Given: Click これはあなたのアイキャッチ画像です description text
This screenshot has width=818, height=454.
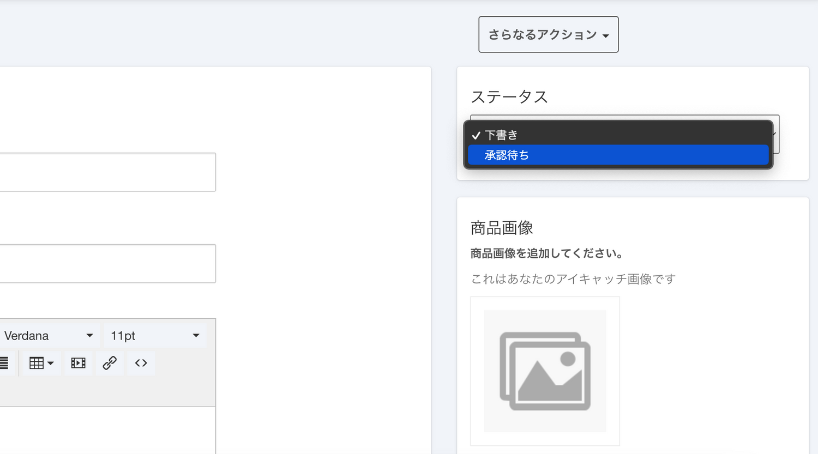Looking at the screenshot, I should click(573, 279).
